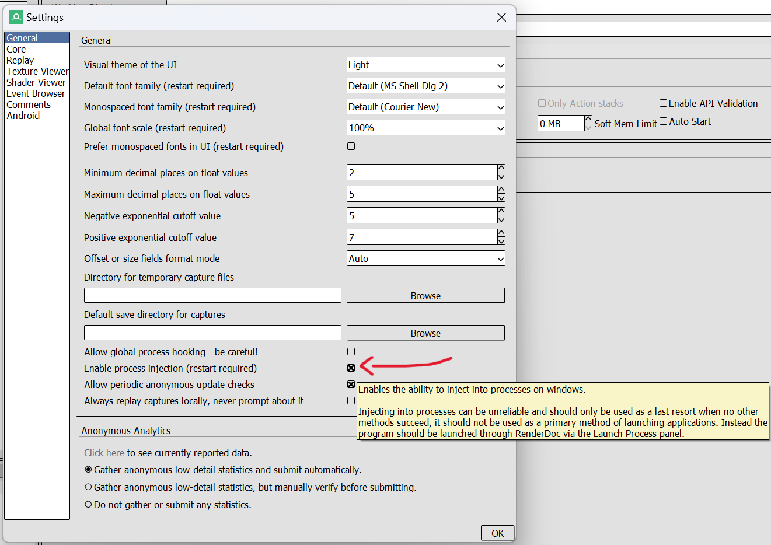Viewport: 771px width, 545px height.
Task: Select the Texture Viewer settings category
Action: [37, 71]
